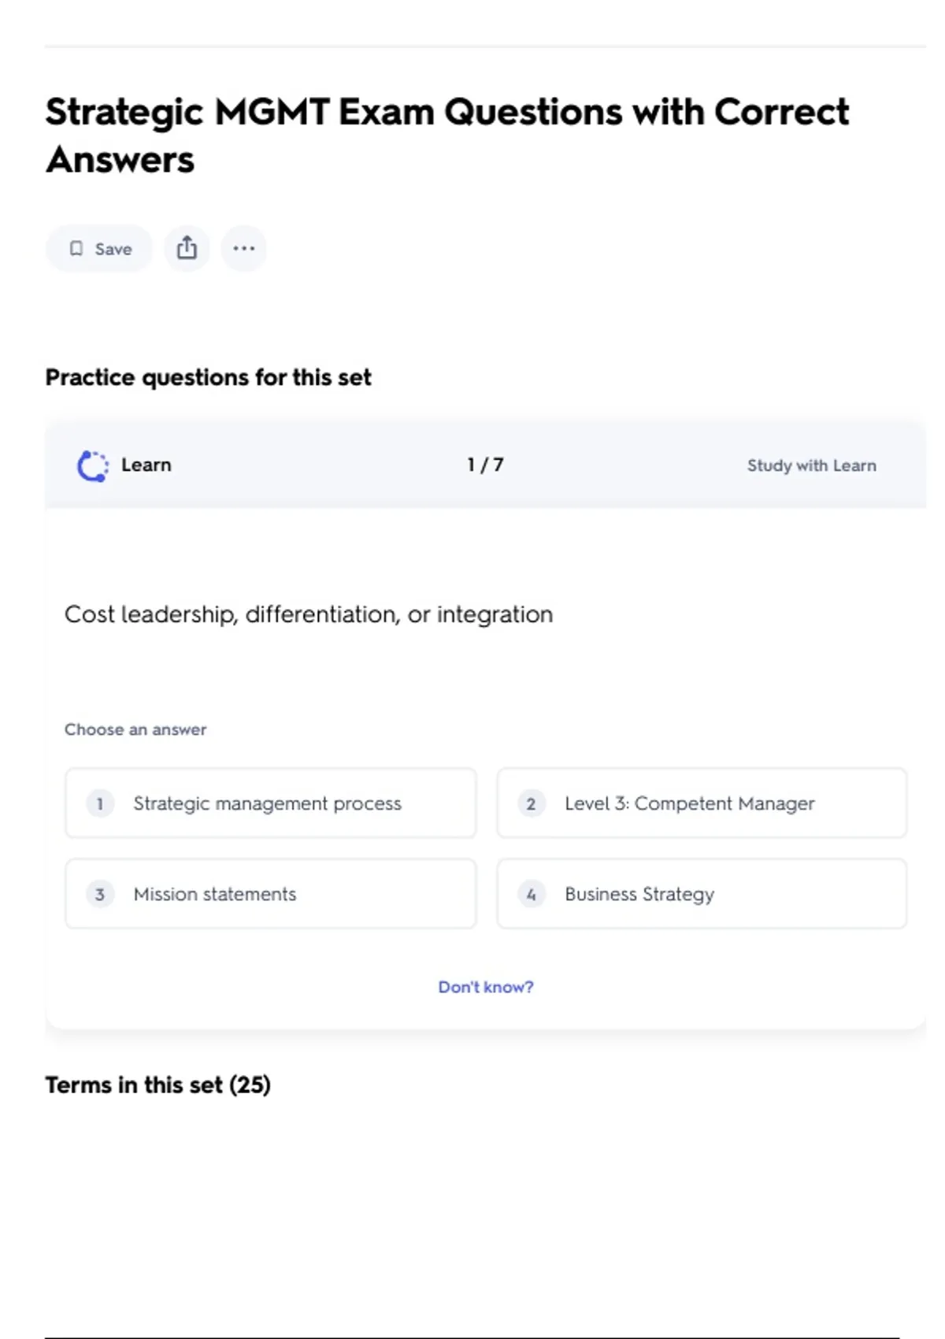Pick 'Business Strategy' as the answer
Viewport: 945px width, 1339px height.
(x=702, y=894)
